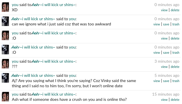Trash the 'won't online date' message
Image resolution: width=182 pixels, height=104 pixels.
coord(176,81)
